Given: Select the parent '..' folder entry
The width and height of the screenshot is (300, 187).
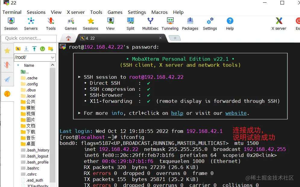Looking at the screenshot, I should (x=25, y=72).
